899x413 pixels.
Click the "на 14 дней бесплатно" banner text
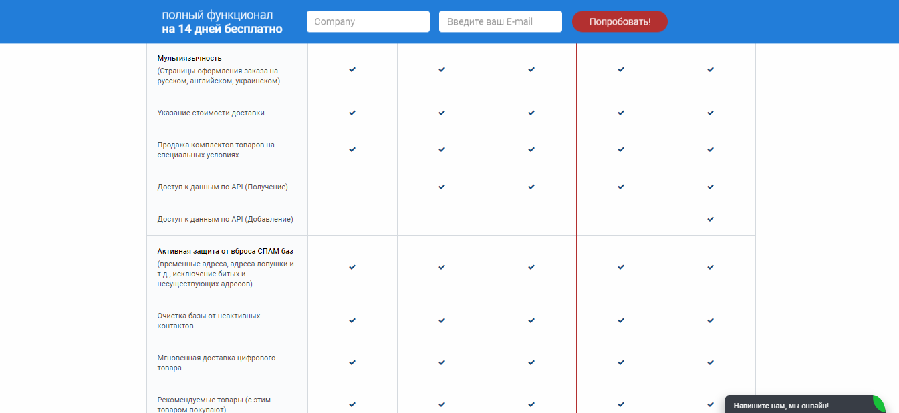(x=222, y=29)
